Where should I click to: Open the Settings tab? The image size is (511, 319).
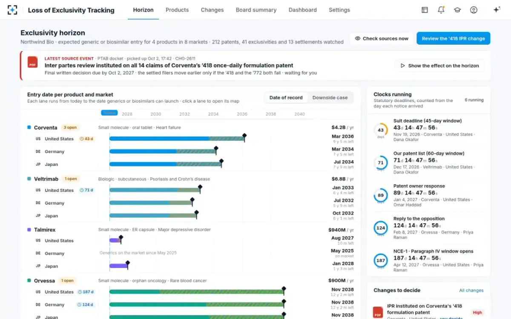(x=339, y=10)
